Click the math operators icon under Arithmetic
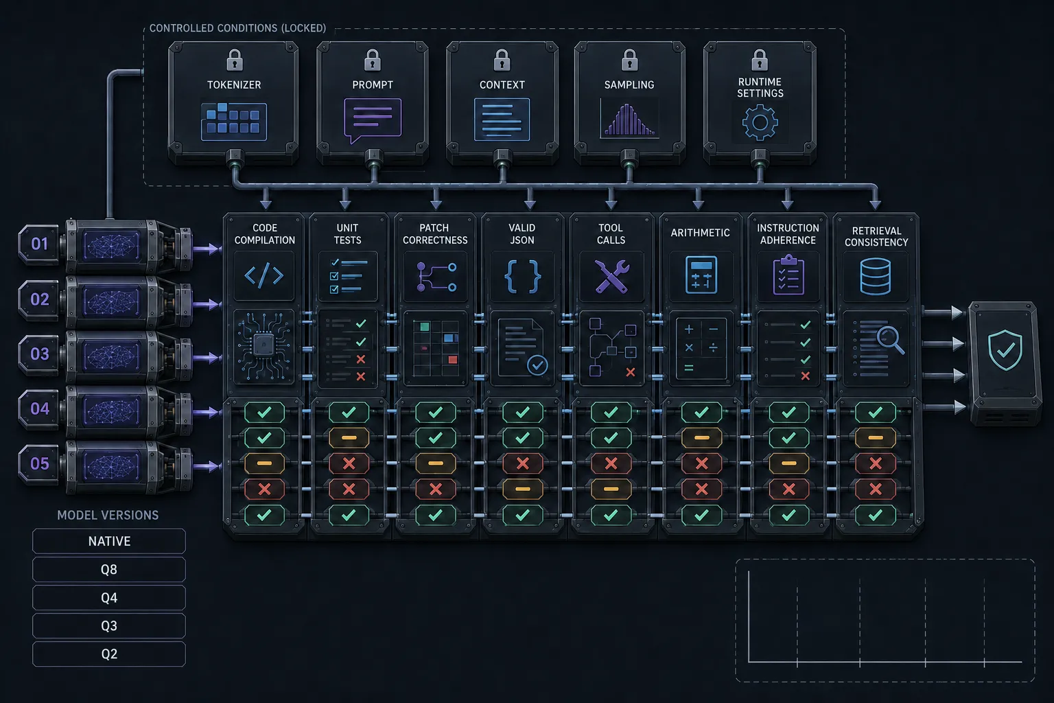 point(701,347)
